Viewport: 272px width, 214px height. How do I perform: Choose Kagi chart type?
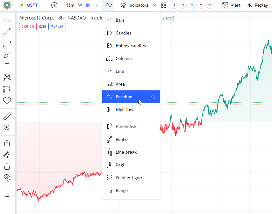pos(131,165)
